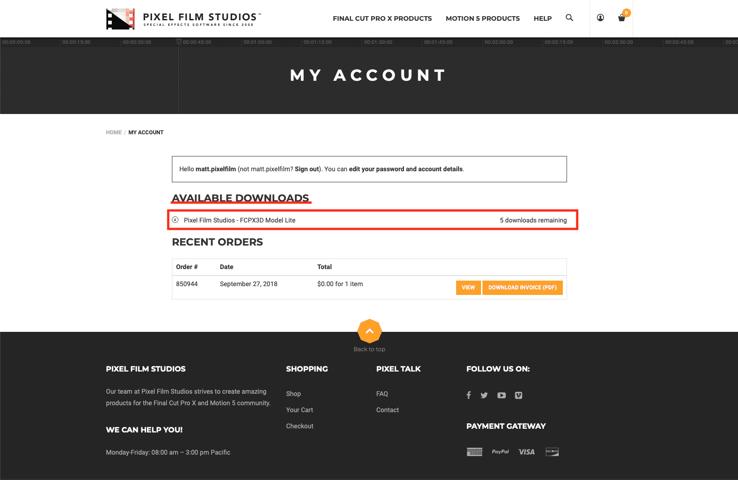This screenshot has height=480, width=738.
Task: Click the download arrow icon beside FCPX3D Model Lite
Action: (x=175, y=220)
